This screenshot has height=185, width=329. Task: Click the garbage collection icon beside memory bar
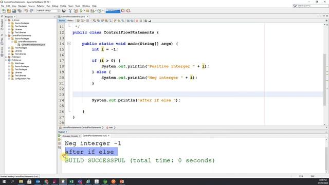click(x=123, y=11)
